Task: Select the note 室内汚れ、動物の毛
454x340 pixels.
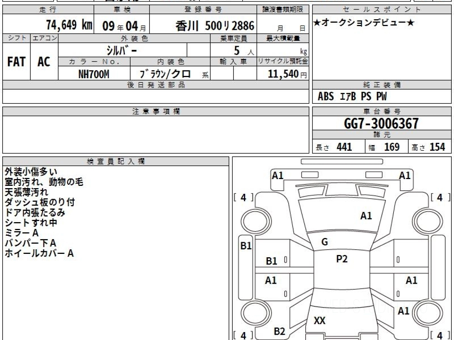Action: 44,182
